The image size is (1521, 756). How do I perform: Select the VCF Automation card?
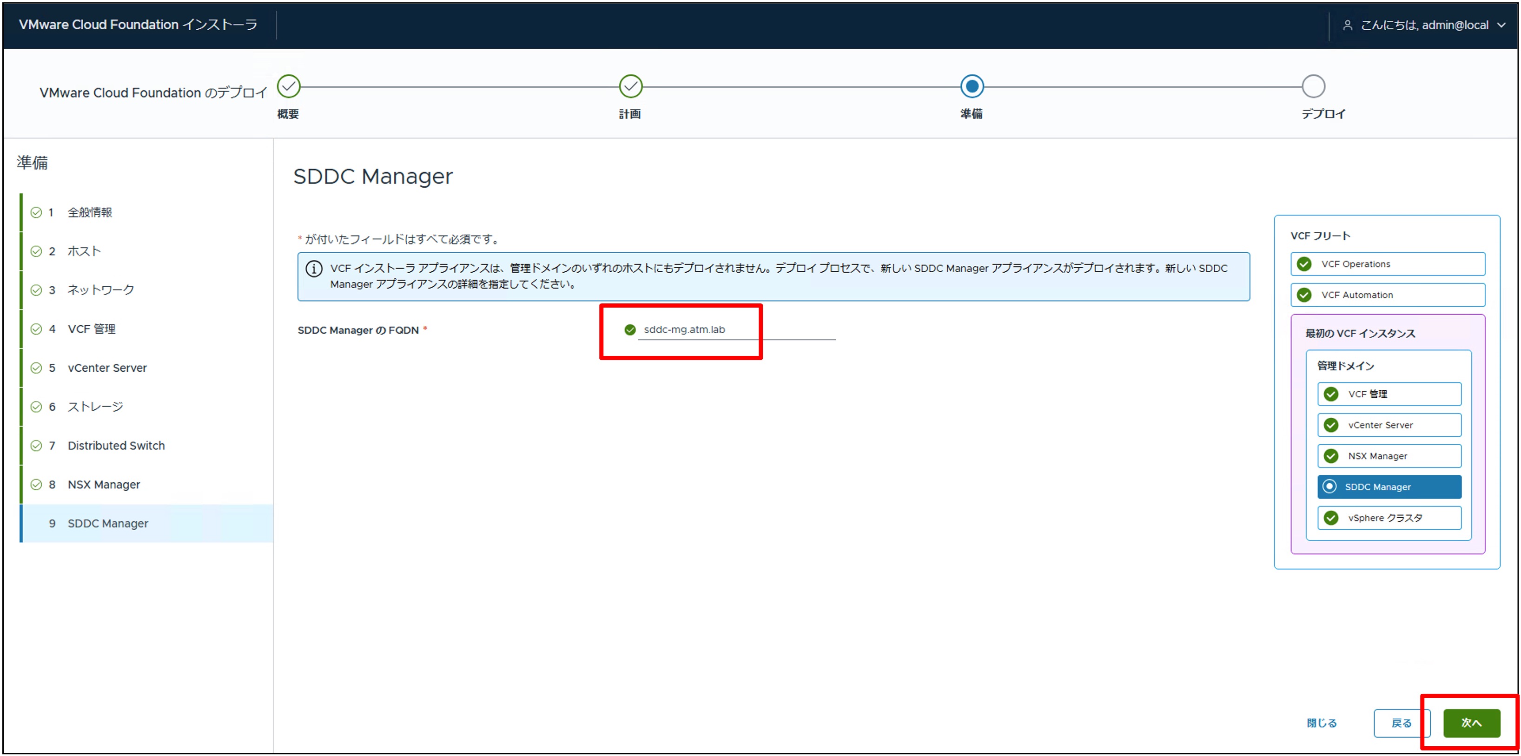click(x=1388, y=295)
